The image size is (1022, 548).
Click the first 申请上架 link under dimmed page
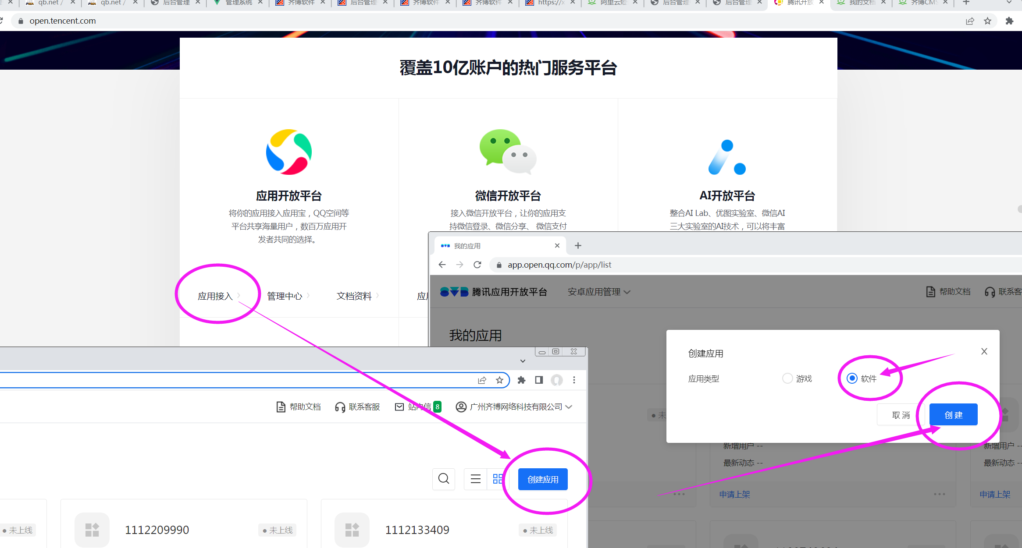click(x=734, y=494)
